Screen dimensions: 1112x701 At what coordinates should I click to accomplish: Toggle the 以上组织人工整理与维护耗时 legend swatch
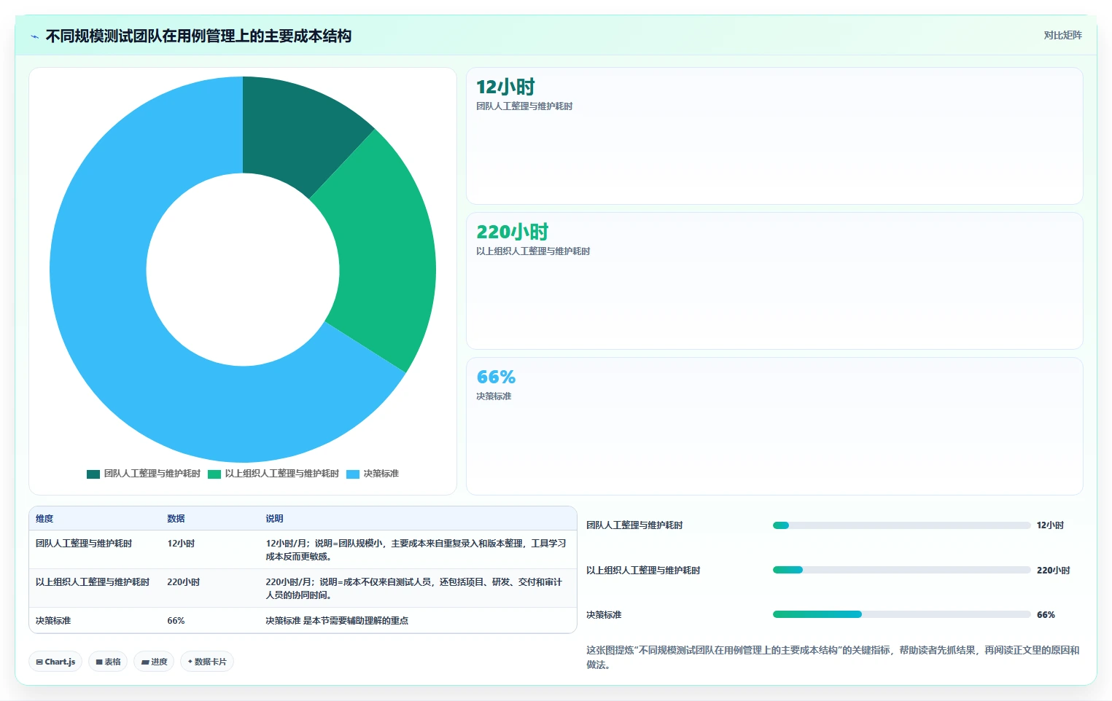[x=214, y=474]
